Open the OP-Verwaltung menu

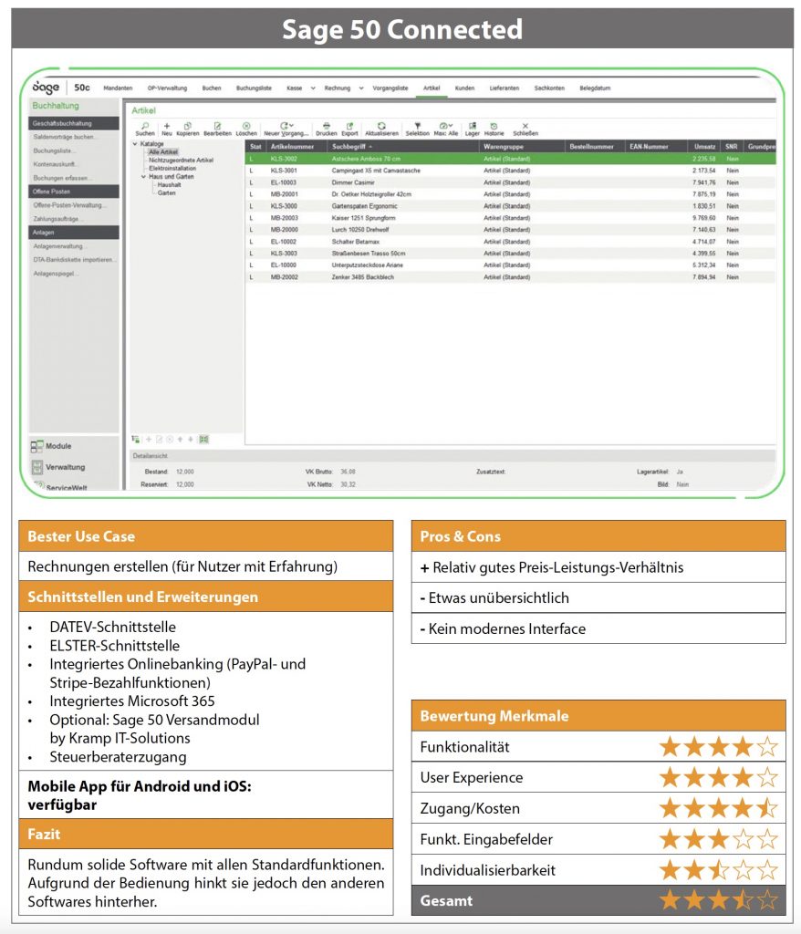tap(168, 88)
